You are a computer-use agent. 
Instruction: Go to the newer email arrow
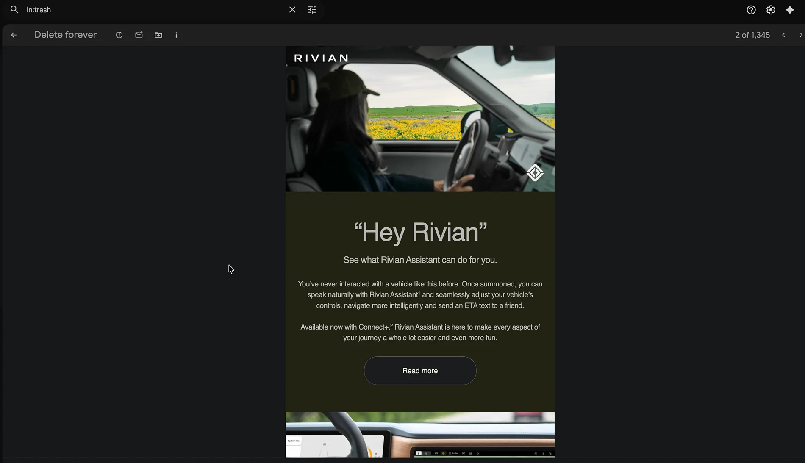pyautogui.click(x=783, y=35)
